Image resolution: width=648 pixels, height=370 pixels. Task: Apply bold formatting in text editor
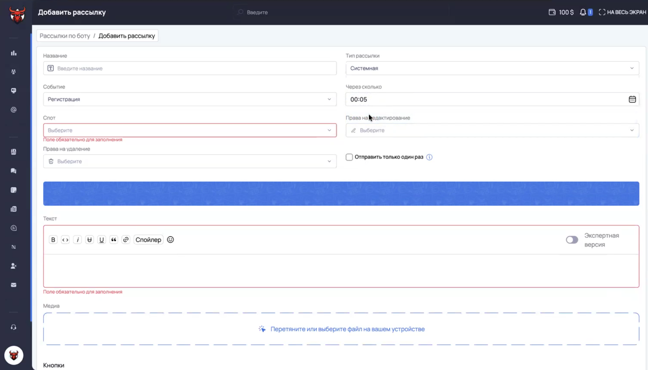53,240
